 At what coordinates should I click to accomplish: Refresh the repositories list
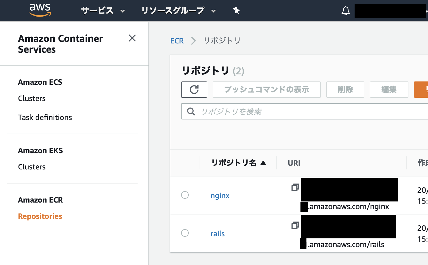(x=194, y=90)
